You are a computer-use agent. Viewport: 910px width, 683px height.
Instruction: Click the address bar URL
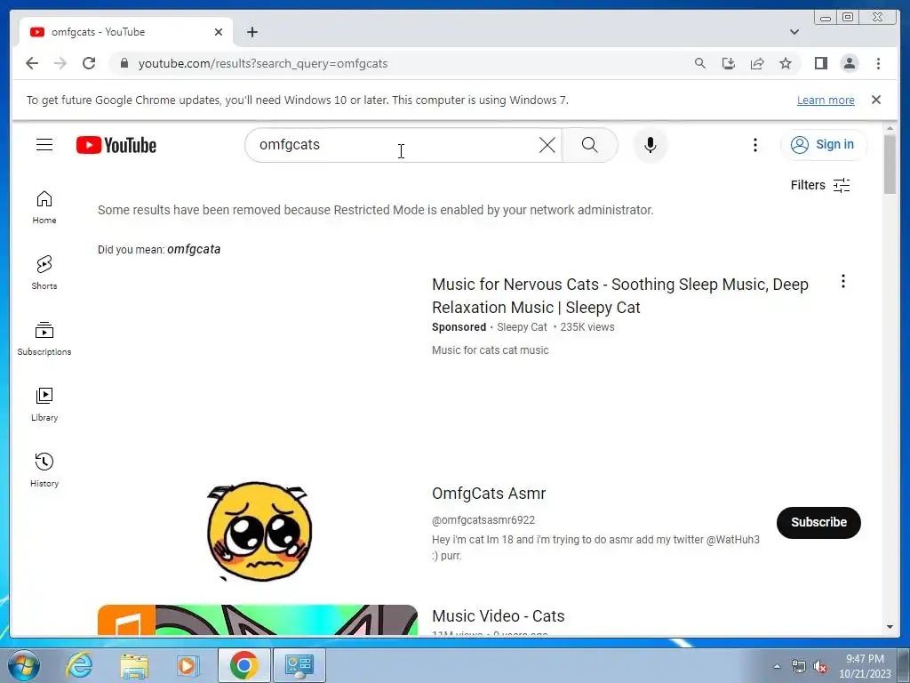[x=263, y=63]
